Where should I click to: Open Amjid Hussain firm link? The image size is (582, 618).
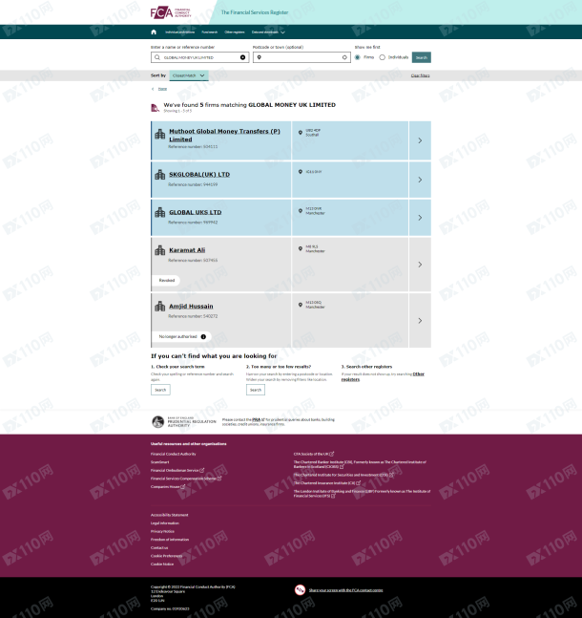[x=191, y=307]
